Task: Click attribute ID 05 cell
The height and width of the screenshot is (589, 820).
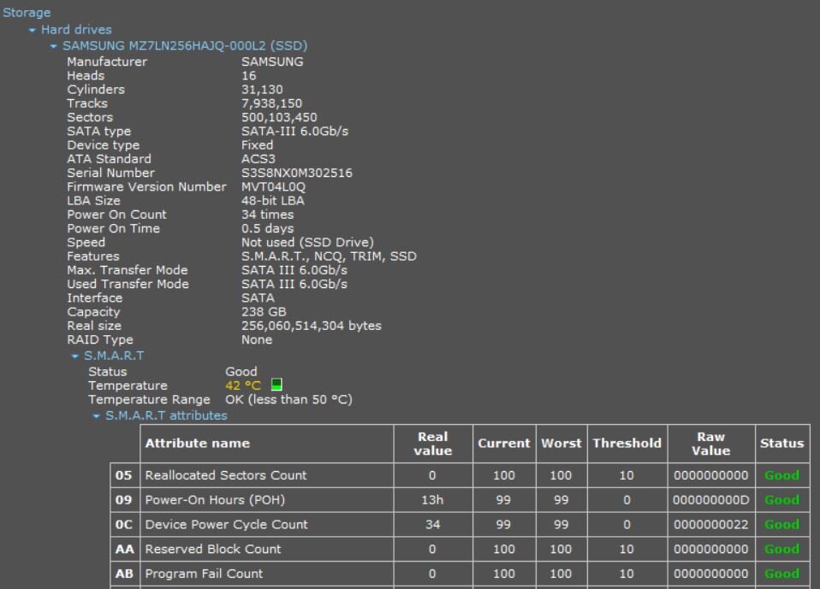Action: point(124,475)
